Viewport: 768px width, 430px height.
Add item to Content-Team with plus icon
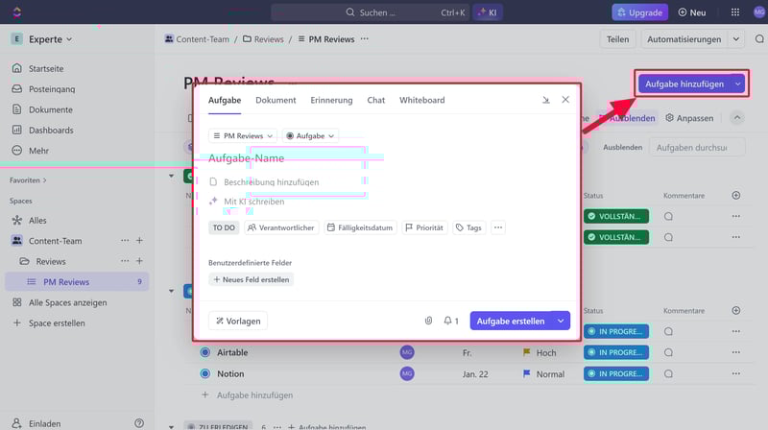(139, 241)
